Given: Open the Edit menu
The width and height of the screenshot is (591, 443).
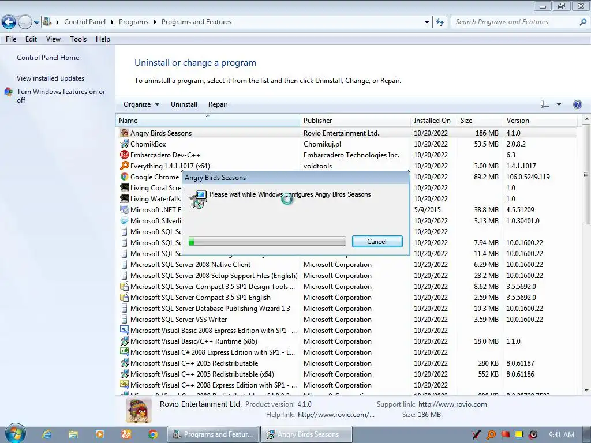Looking at the screenshot, I should pos(31,39).
